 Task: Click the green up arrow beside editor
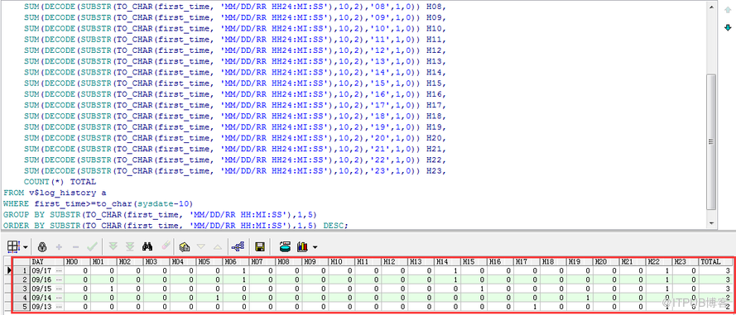click(x=728, y=10)
